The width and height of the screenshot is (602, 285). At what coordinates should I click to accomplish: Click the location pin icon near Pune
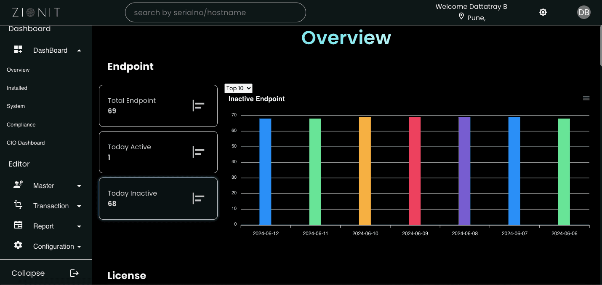click(x=461, y=17)
